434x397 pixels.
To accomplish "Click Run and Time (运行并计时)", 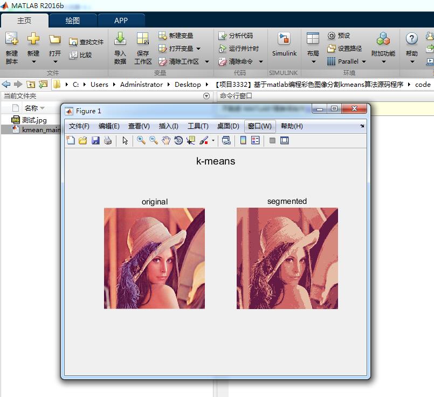I will coord(238,49).
